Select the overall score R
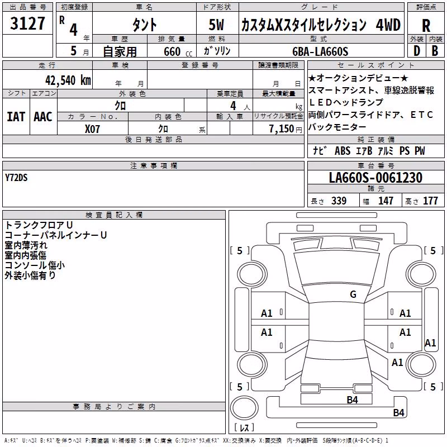This screenshot has width=447, height=447. (x=426, y=26)
